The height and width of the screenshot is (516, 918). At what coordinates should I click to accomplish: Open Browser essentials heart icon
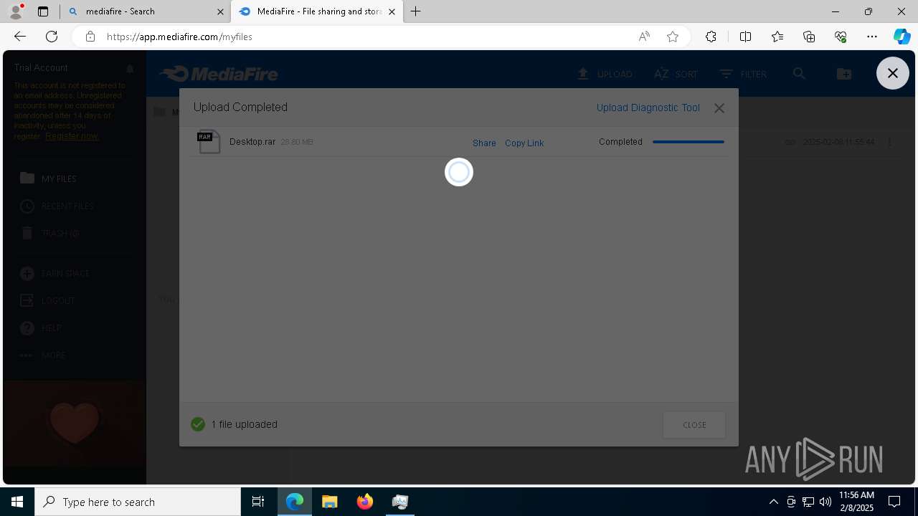click(841, 37)
